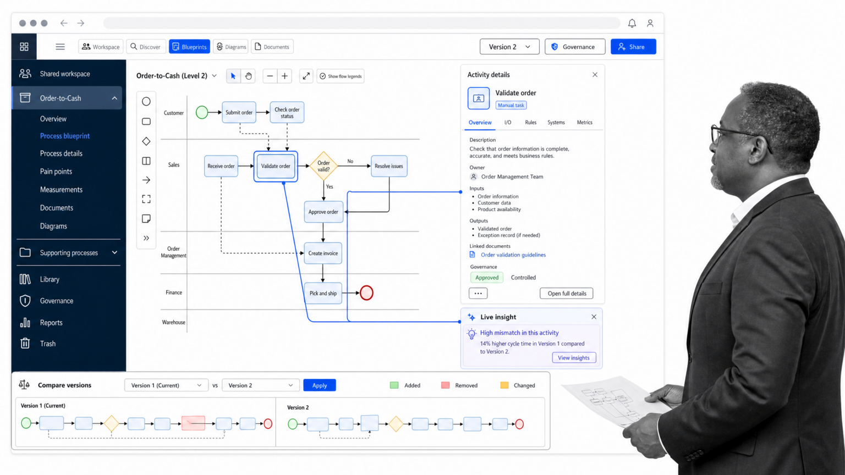845x475 pixels.
Task: Open Order validation guidelines link
Action: click(x=513, y=255)
